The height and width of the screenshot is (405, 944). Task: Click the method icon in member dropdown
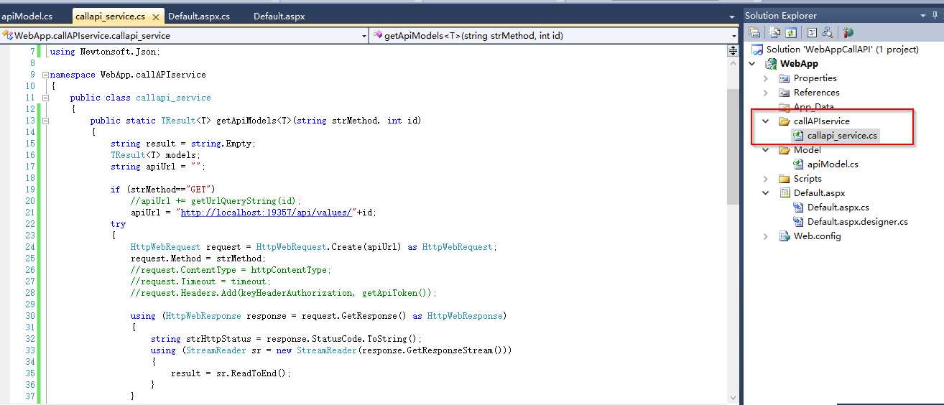[378, 35]
